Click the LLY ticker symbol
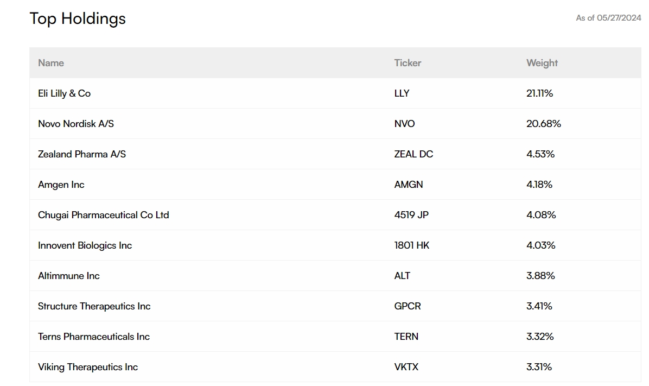The width and height of the screenshot is (649, 386). [x=402, y=93]
